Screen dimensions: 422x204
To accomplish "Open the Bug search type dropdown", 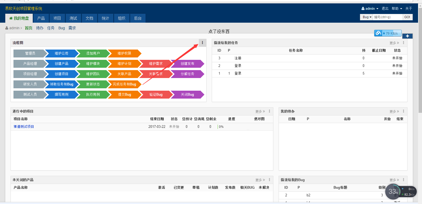I will [x=367, y=17].
